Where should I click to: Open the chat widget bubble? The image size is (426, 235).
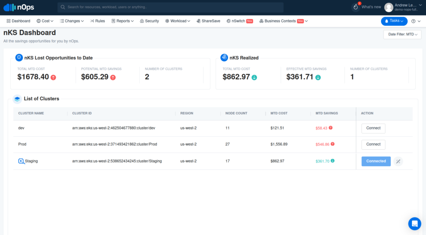point(415,224)
